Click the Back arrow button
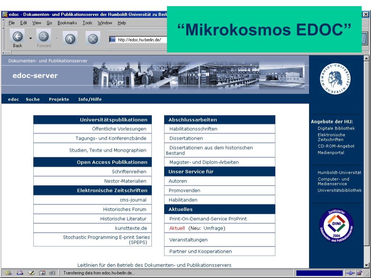The image size is (371, 278). tap(17, 37)
